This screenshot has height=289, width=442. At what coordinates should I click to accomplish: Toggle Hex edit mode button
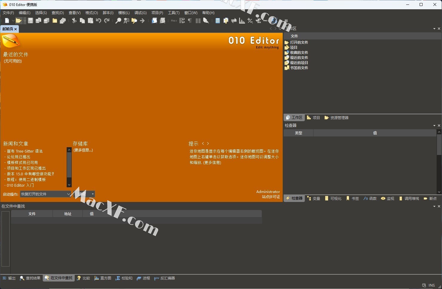click(174, 21)
